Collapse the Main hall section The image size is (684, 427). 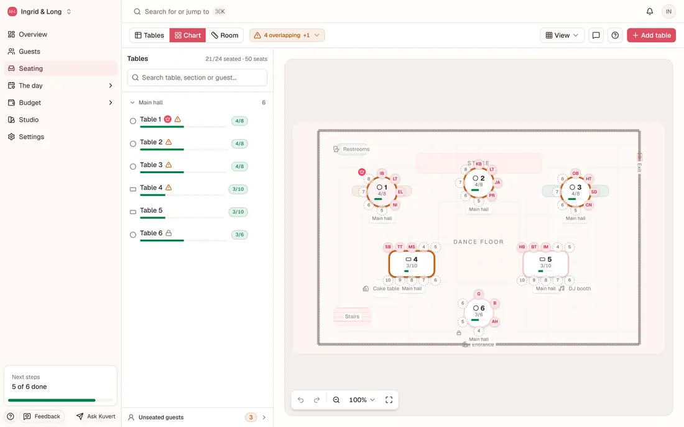[x=132, y=103]
